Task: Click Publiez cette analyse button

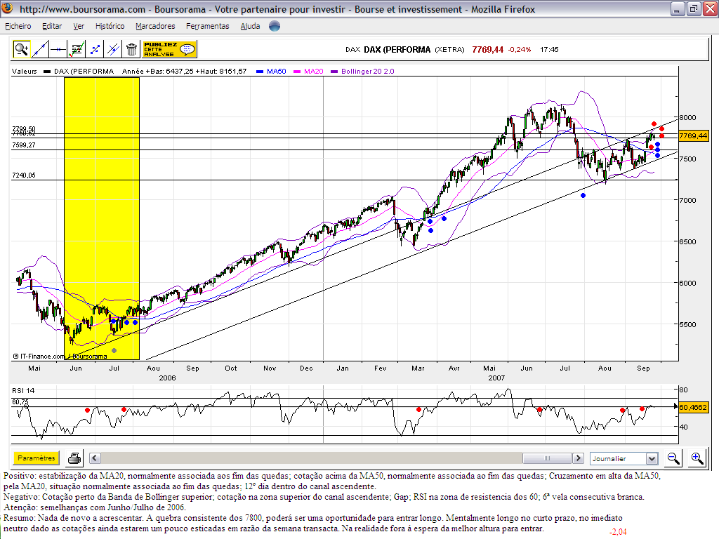Action: (x=170, y=49)
